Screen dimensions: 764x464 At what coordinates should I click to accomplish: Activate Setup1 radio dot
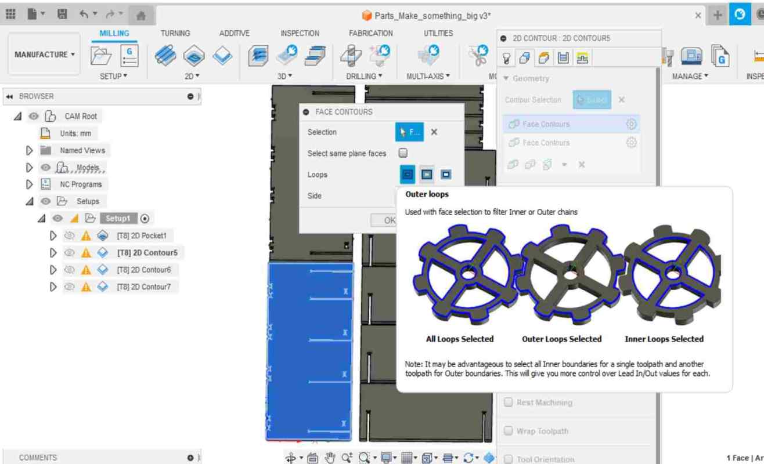pos(145,219)
